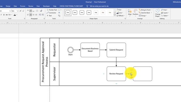Switch to the Process tab

click(x=23, y=6)
